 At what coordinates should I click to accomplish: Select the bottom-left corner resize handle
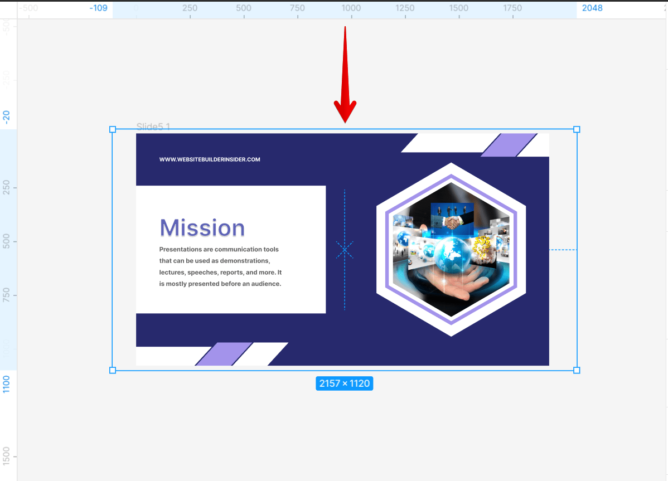pos(113,370)
